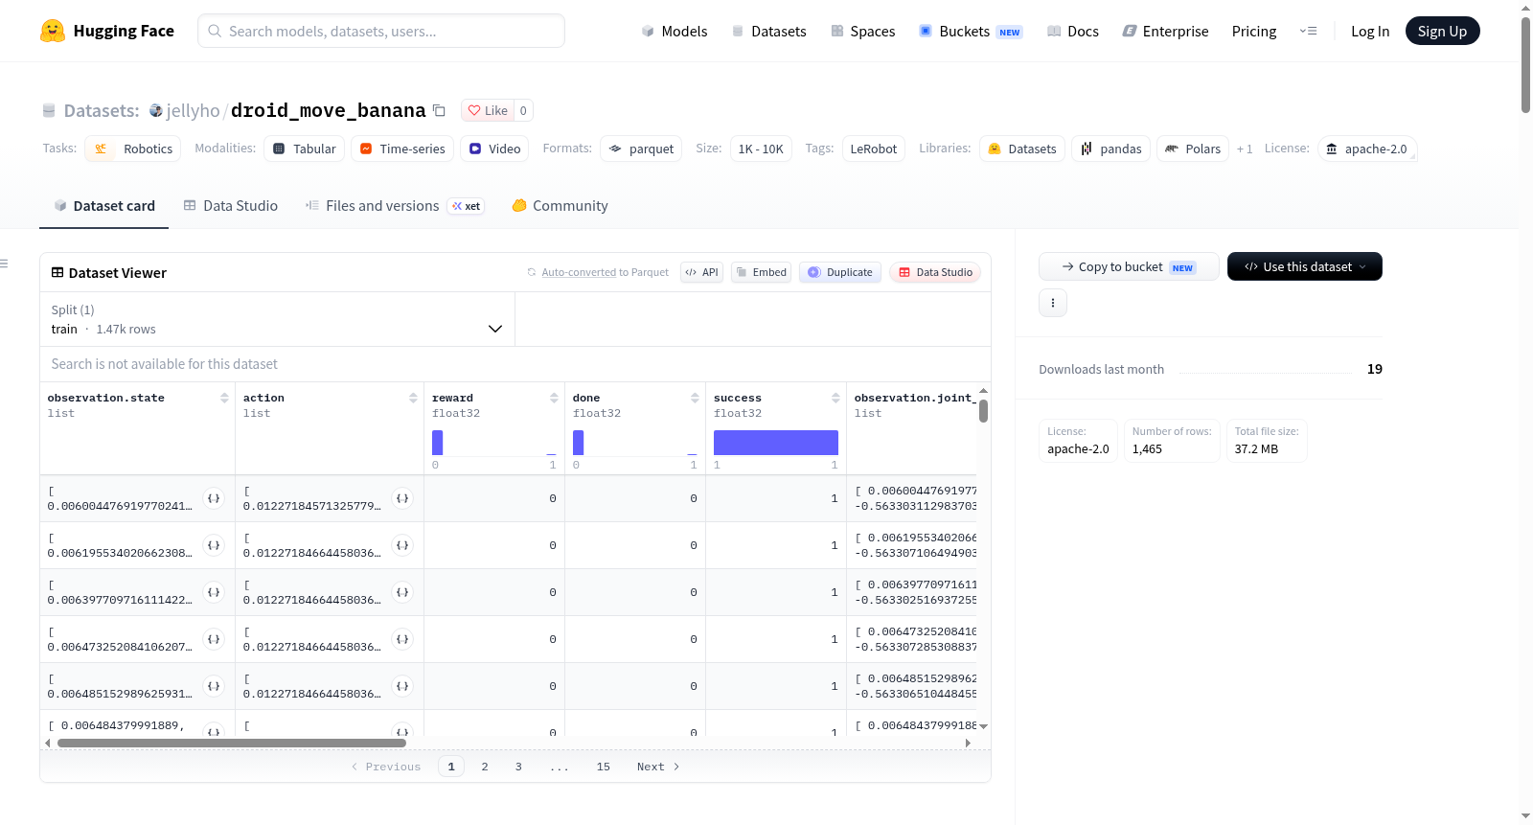Sort by the observation.state column arrows

[224, 398]
